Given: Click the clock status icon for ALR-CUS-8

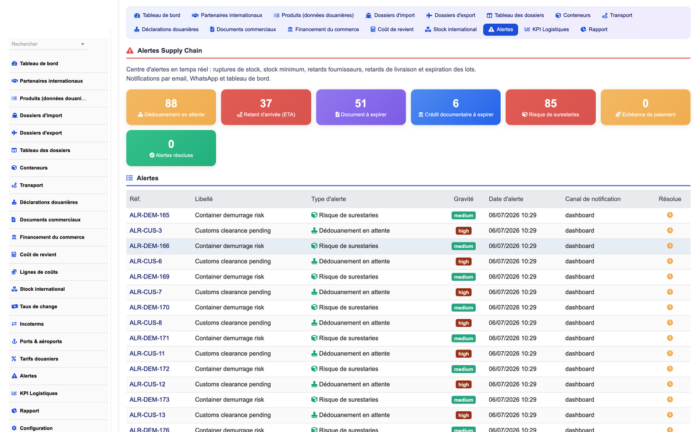Looking at the screenshot, I should [669, 323].
